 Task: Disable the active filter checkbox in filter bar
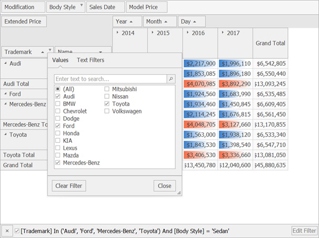pos(17,231)
